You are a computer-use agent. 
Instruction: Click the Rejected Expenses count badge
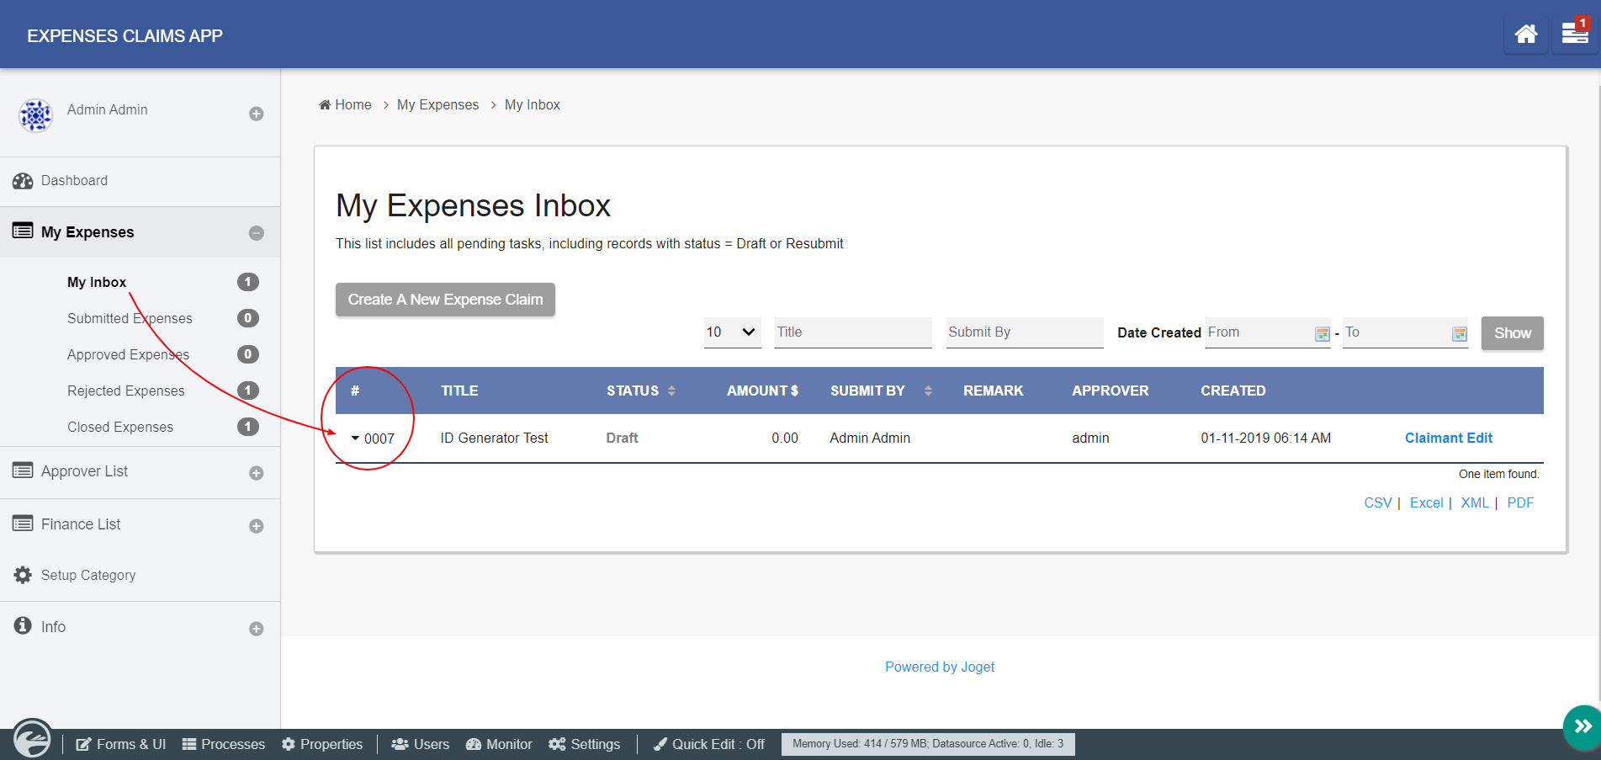pos(247,391)
